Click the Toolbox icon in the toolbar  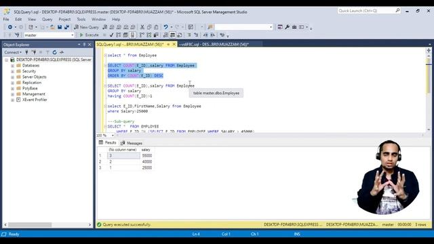[x=294, y=27]
